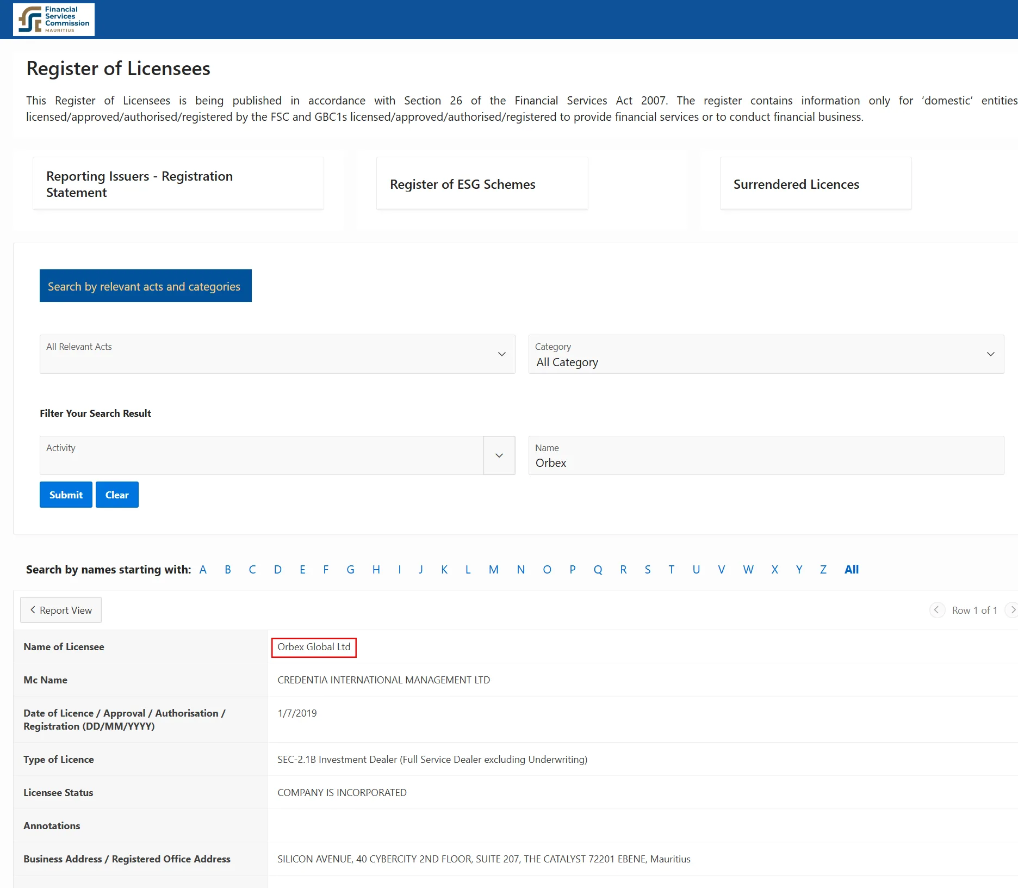Filter names starting with W
Viewport: 1018px width, 888px height.
click(748, 570)
